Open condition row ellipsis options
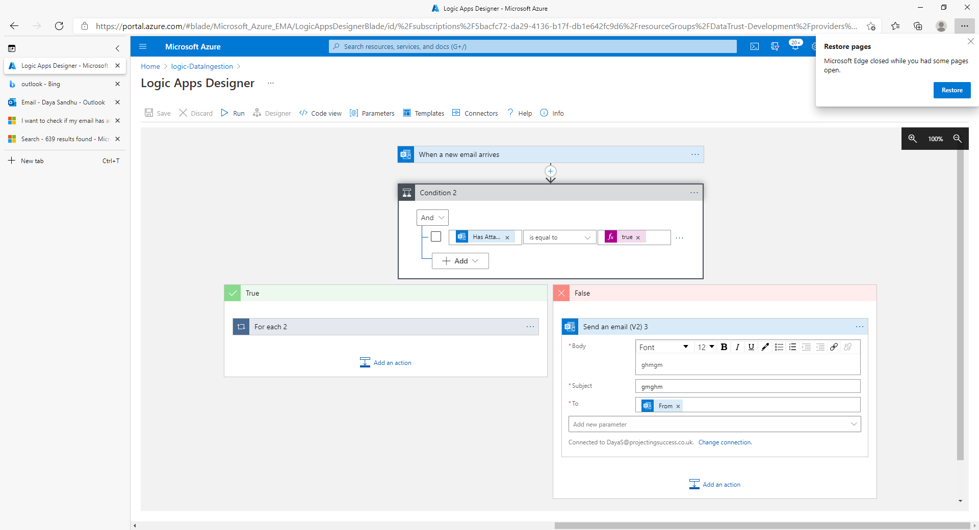Image resolution: width=979 pixels, height=530 pixels. [679, 238]
